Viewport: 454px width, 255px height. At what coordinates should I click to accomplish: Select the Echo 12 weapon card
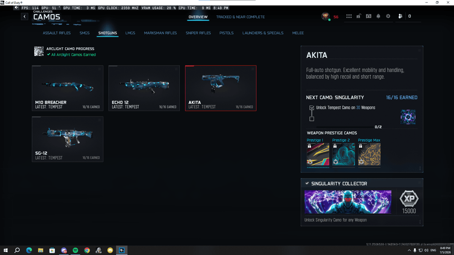pos(144,88)
